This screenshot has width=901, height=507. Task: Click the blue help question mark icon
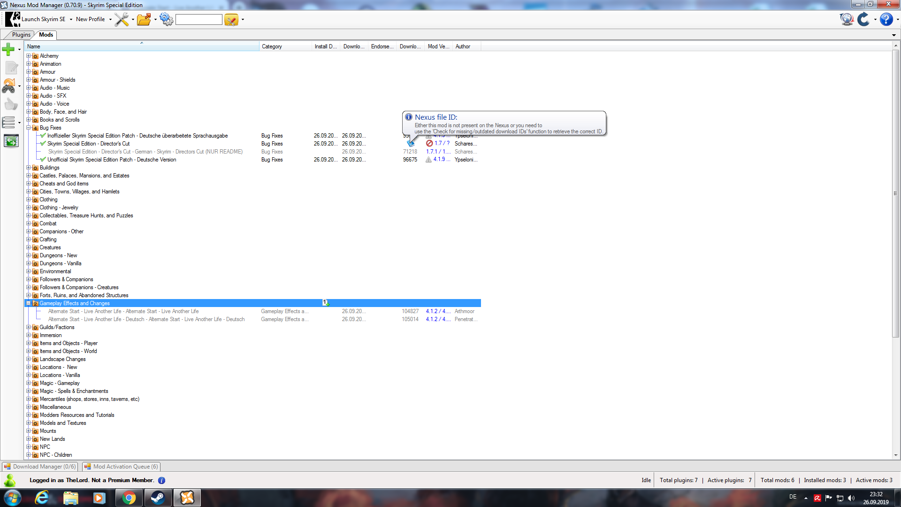886,19
